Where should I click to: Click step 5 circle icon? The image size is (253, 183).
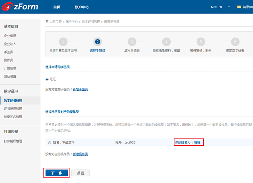coord(201,42)
